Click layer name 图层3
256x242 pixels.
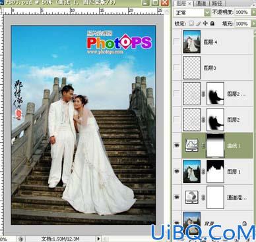(210, 68)
